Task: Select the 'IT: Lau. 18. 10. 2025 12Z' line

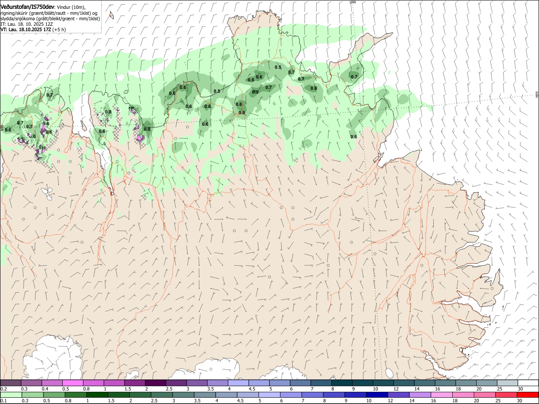Action: tap(27, 24)
